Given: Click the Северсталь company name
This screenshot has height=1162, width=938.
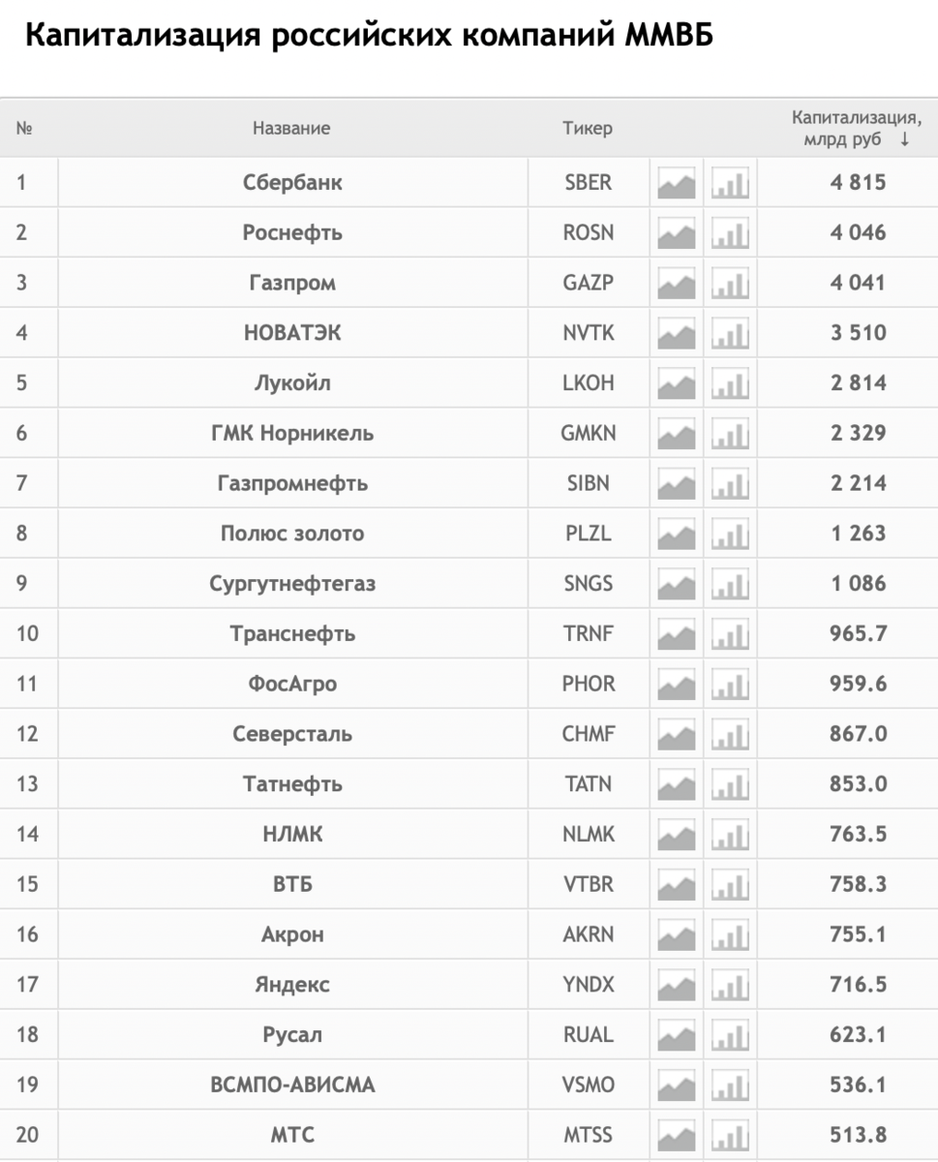Looking at the screenshot, I should [x=292, y=735].
